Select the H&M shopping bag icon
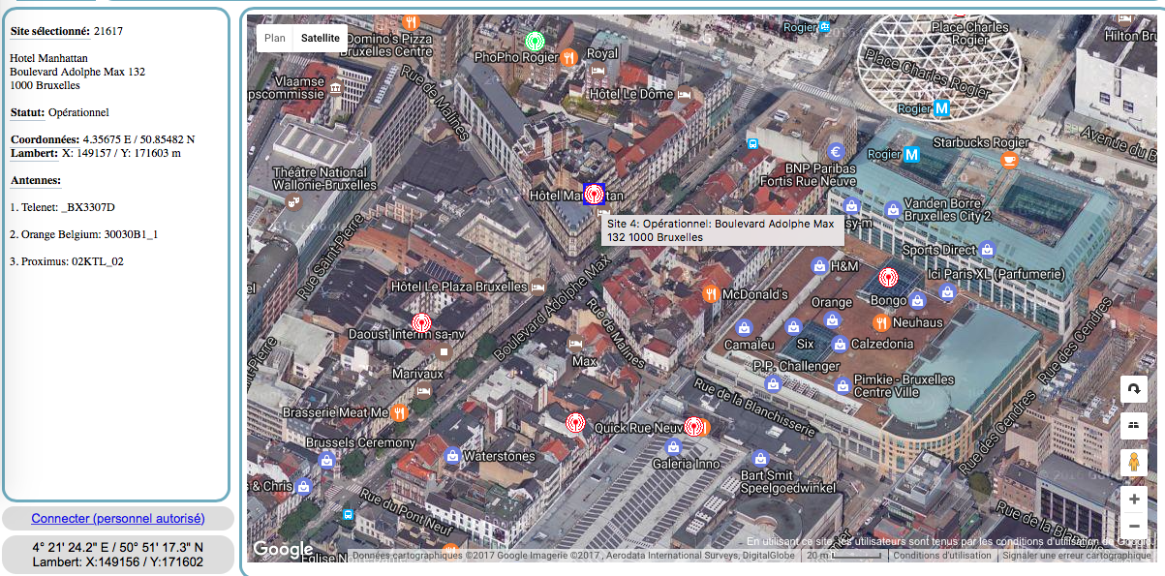The image size is (1165, 576). (819, 266)
